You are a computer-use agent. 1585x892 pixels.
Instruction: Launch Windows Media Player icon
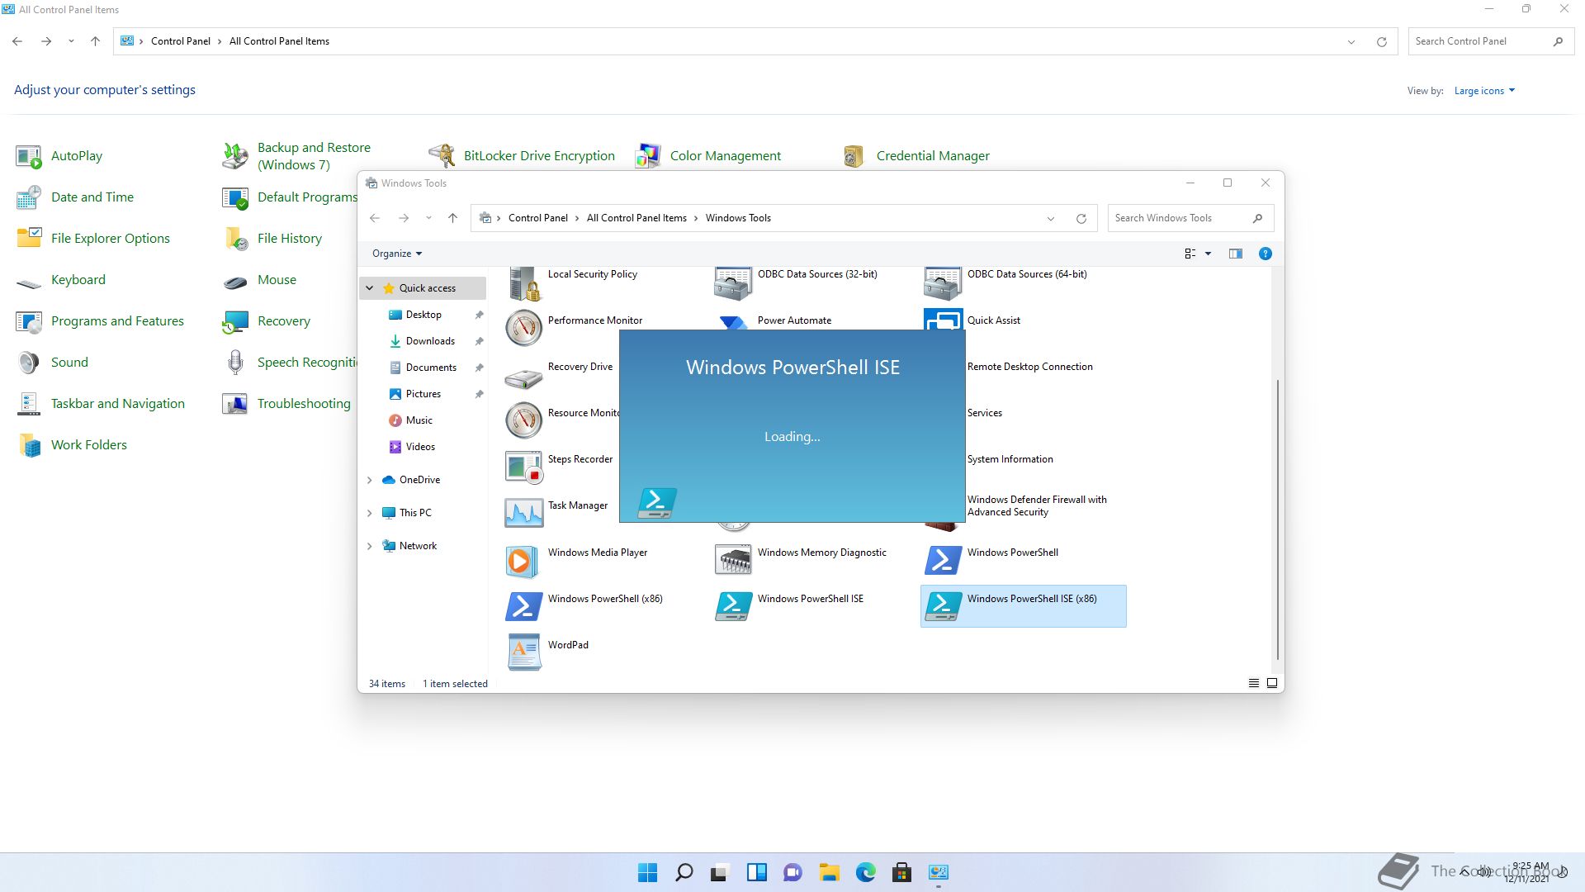(523, 560)
